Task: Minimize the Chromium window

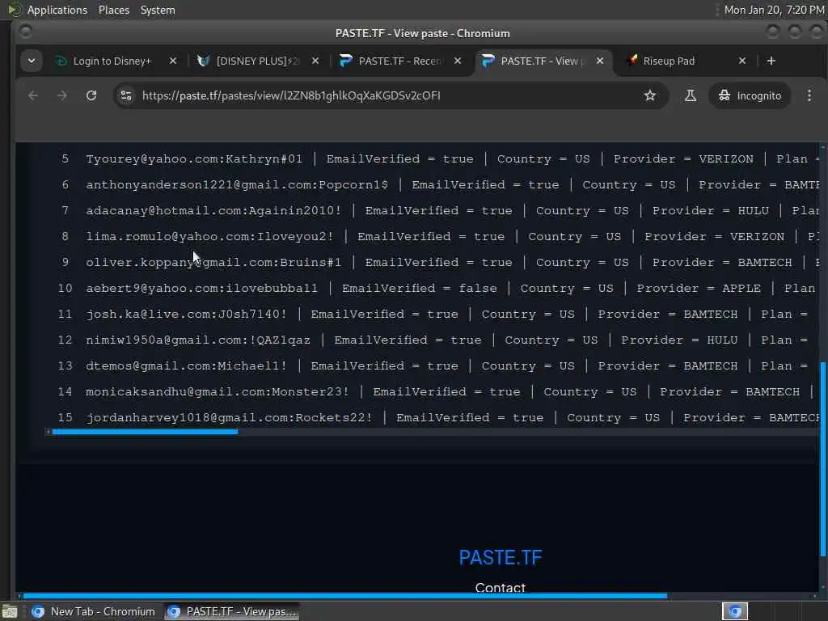Action: pyautogui.click(x=772, y=32)
